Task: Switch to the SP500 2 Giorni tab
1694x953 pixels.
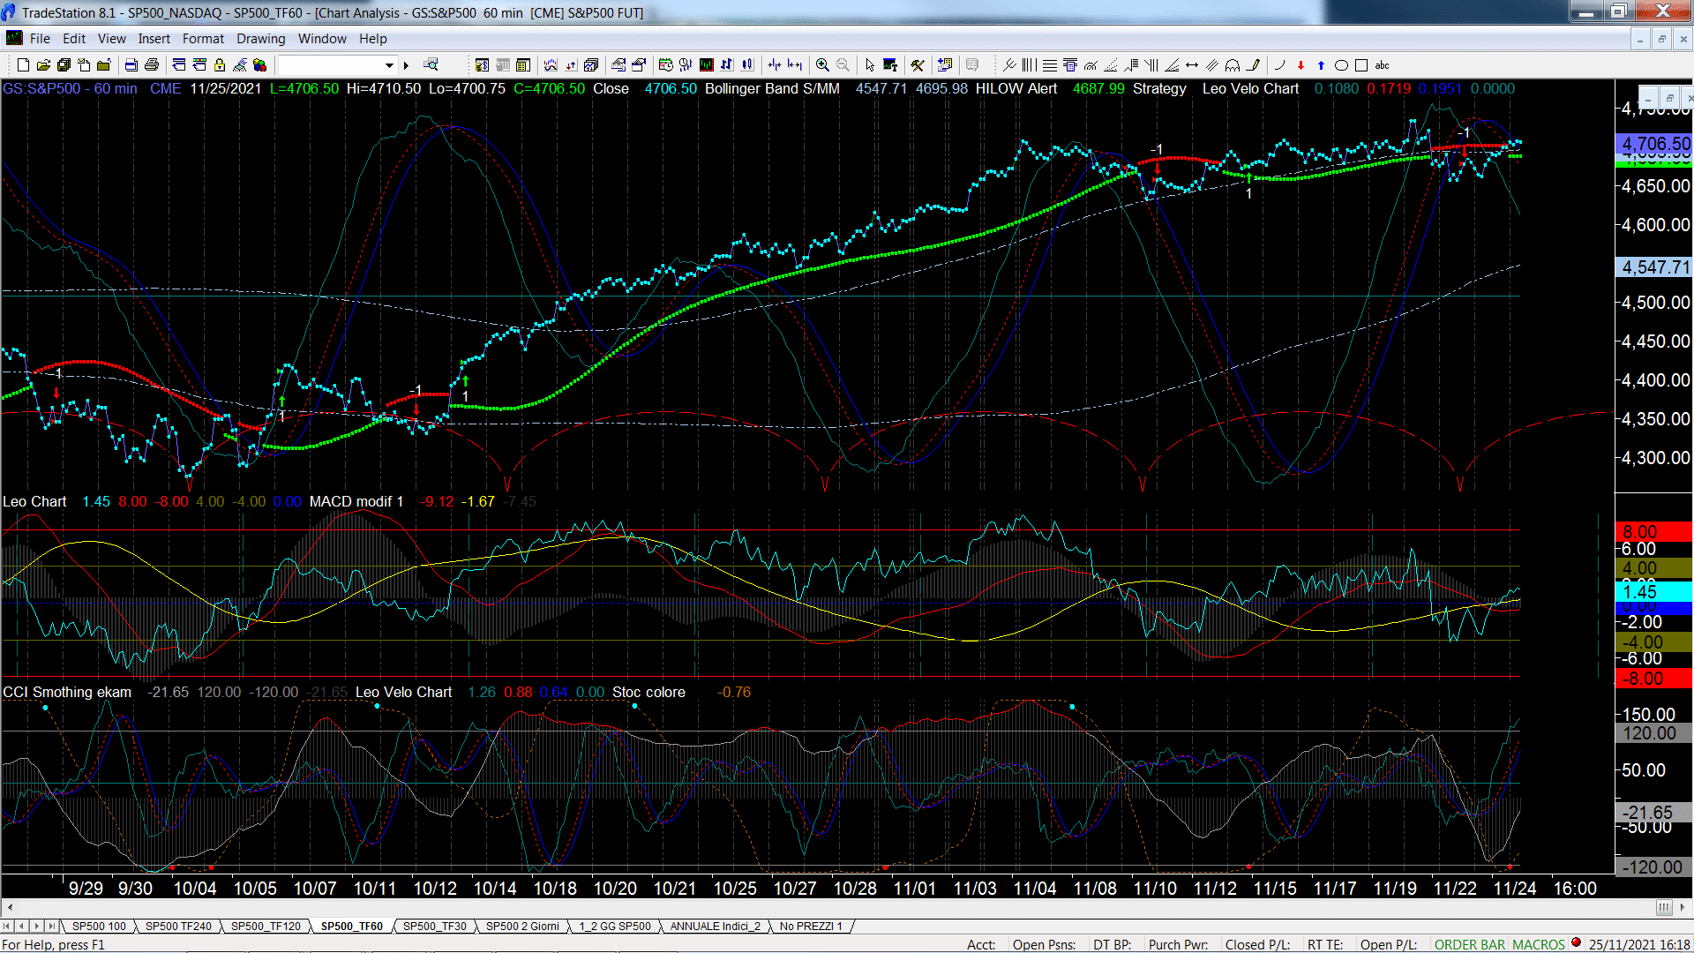Action: point(522,927)
